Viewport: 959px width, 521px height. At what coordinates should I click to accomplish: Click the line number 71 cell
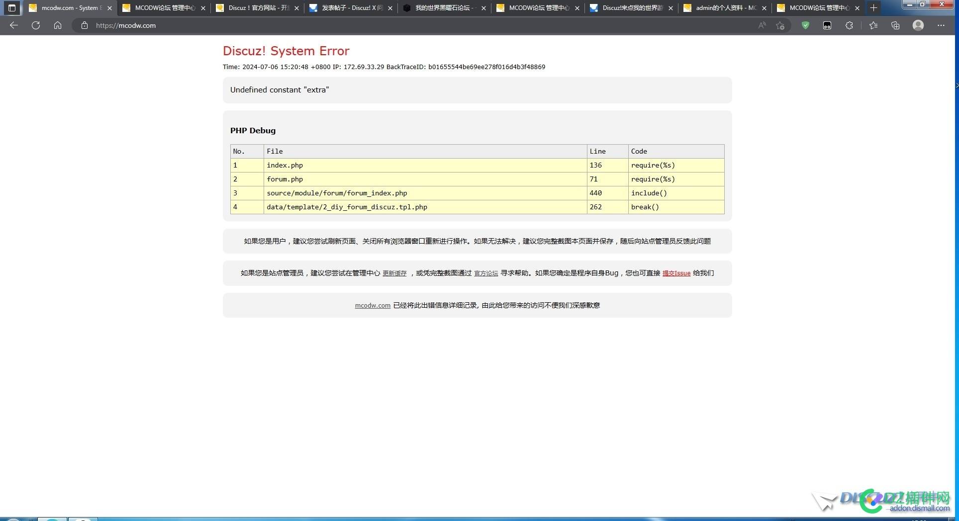[607, 179]
